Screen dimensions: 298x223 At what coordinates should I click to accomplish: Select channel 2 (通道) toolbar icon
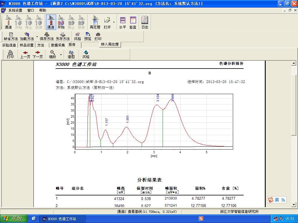tap(51, 22)
